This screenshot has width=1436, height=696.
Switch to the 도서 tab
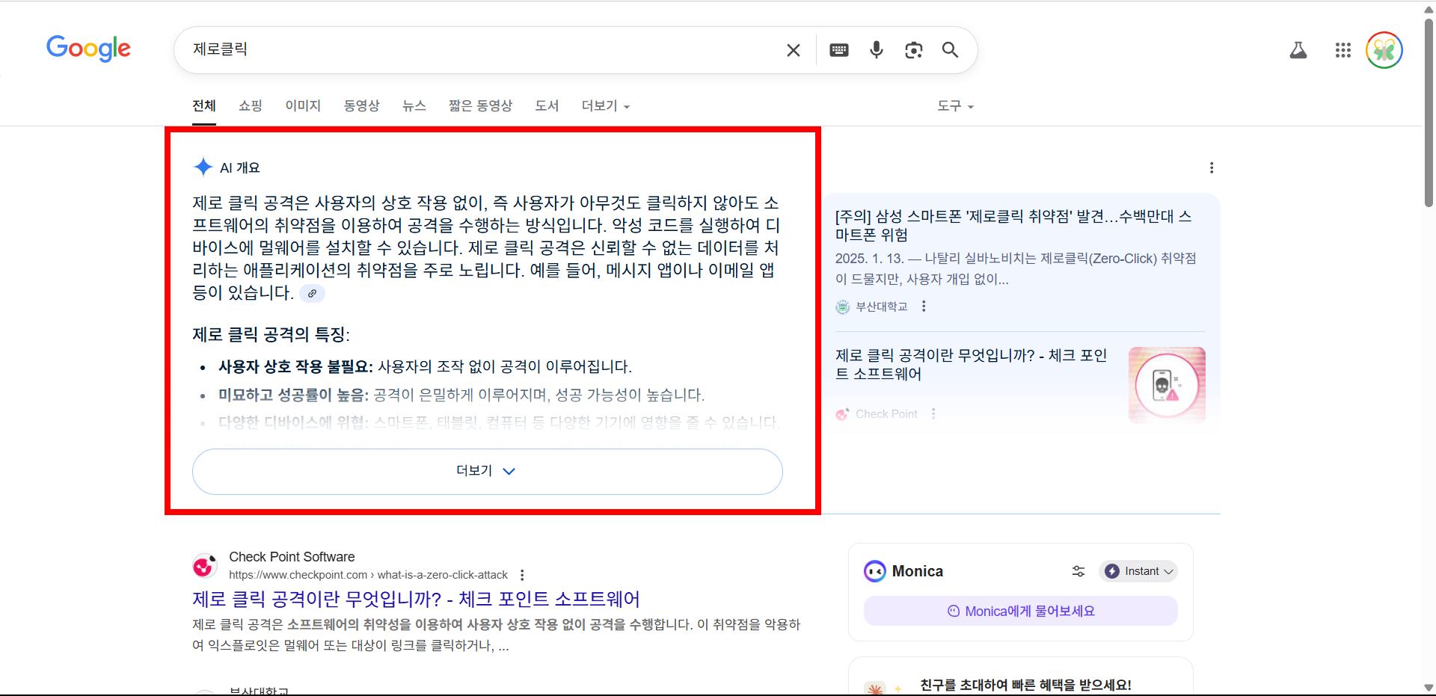(x=547, y=106)
